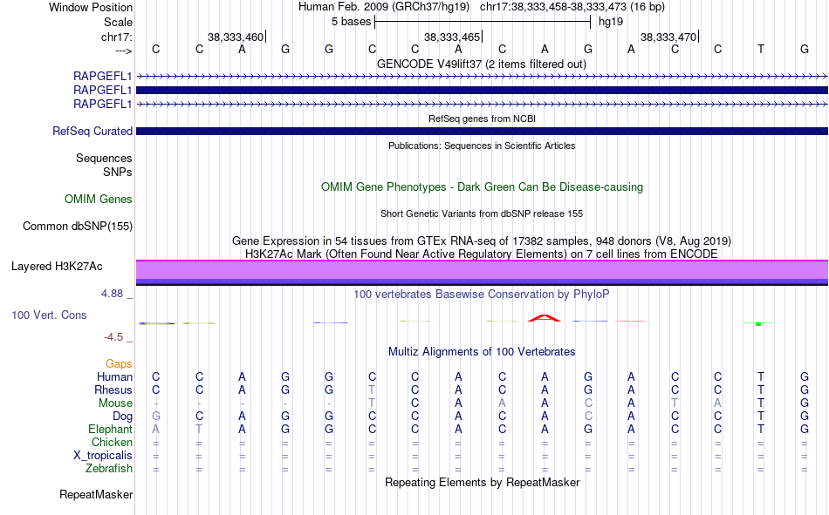
Task: Click RAPGEFL1 label beside the solid exon bar
Action: [x=103, y=91]
